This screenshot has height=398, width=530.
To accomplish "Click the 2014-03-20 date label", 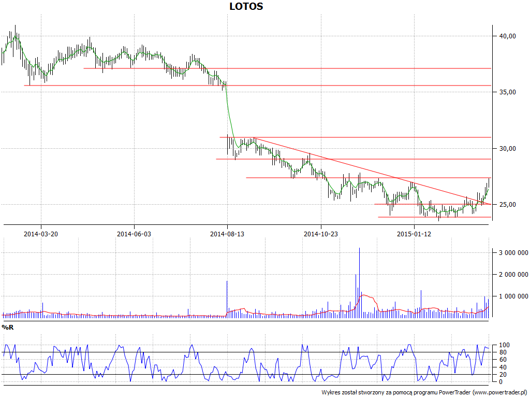I will [x=40, y=234].
